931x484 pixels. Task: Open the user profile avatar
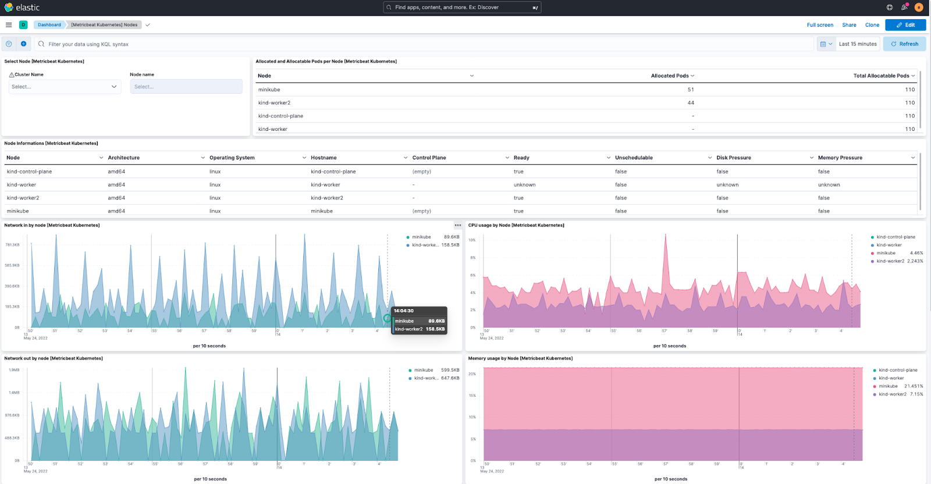pos(919,8)
